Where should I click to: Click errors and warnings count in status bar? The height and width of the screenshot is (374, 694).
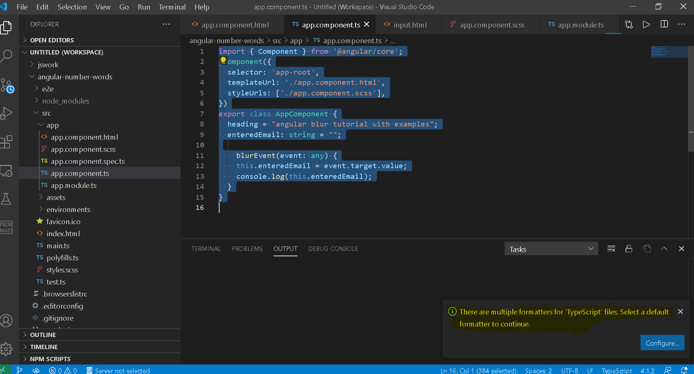tap(63, 370)
